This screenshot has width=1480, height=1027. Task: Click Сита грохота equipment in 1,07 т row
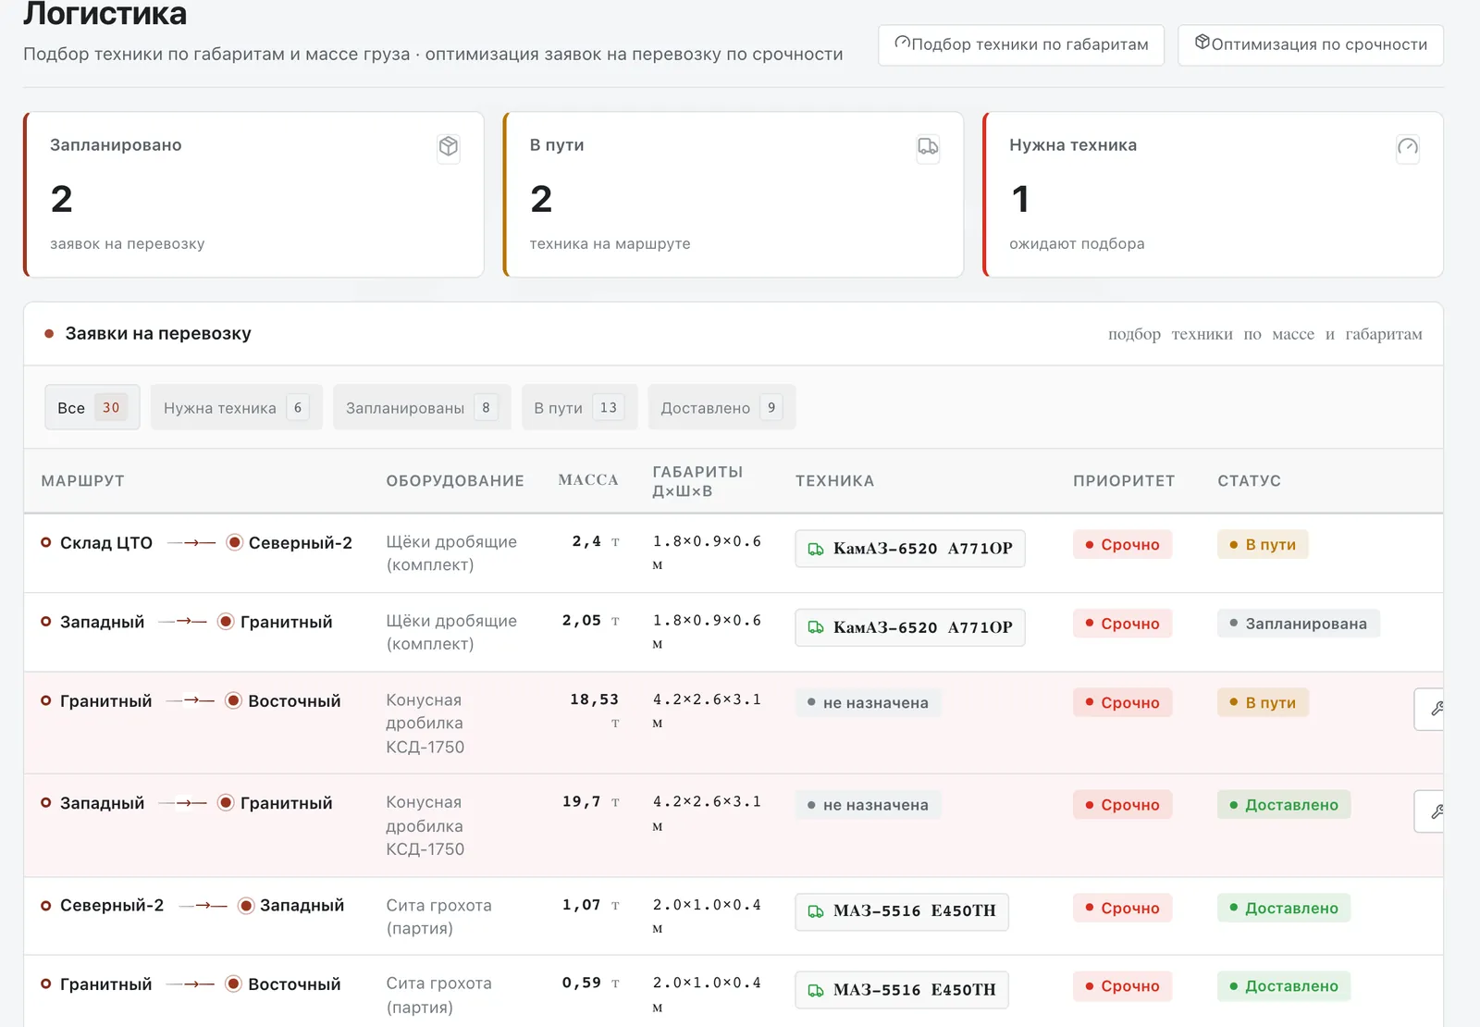[439, 917]
